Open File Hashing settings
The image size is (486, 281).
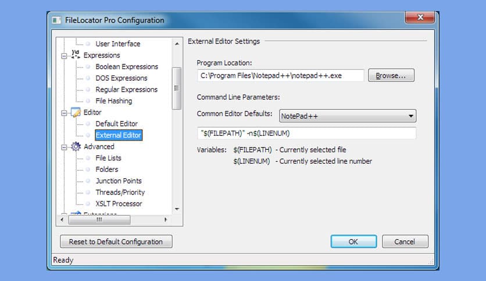114,101
